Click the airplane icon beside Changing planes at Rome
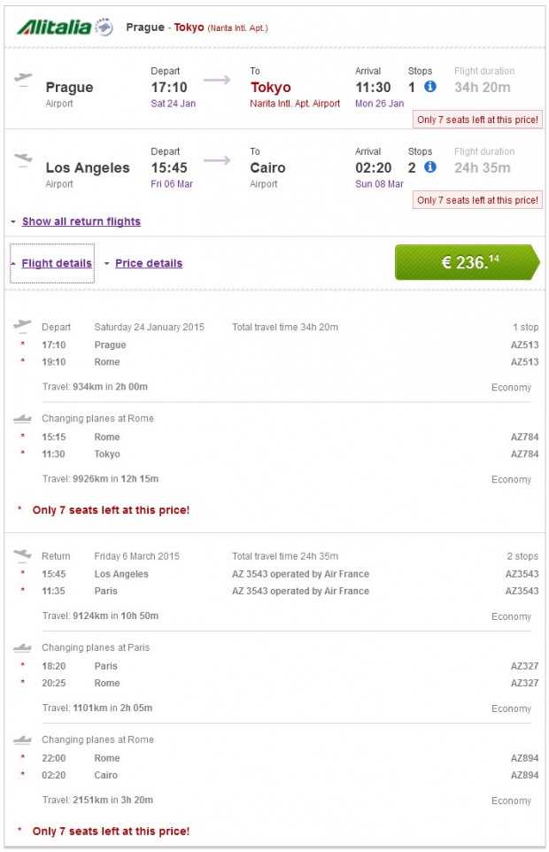The image size is (549, 852). (x=21, y=417)
